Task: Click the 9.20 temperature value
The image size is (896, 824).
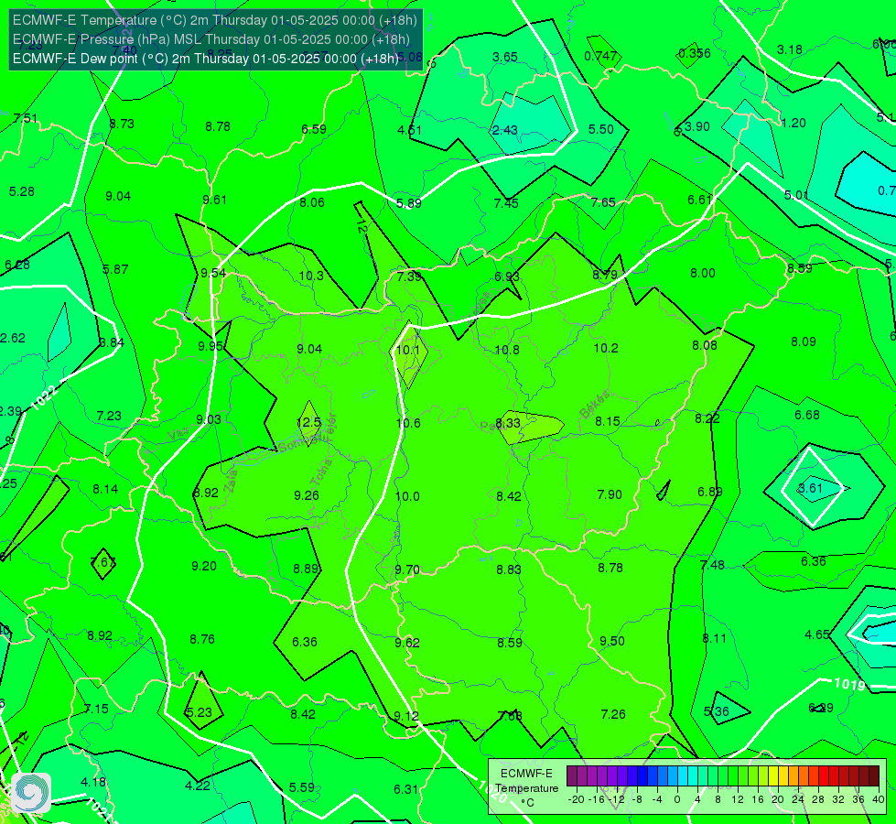Action: (204, 567)
